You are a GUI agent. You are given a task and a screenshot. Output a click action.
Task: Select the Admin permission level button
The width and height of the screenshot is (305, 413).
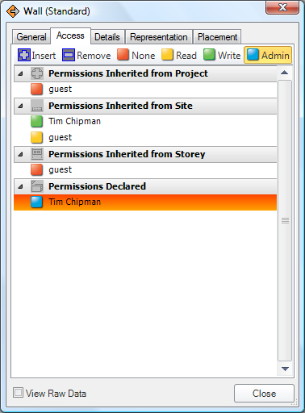tap(268, 55)
